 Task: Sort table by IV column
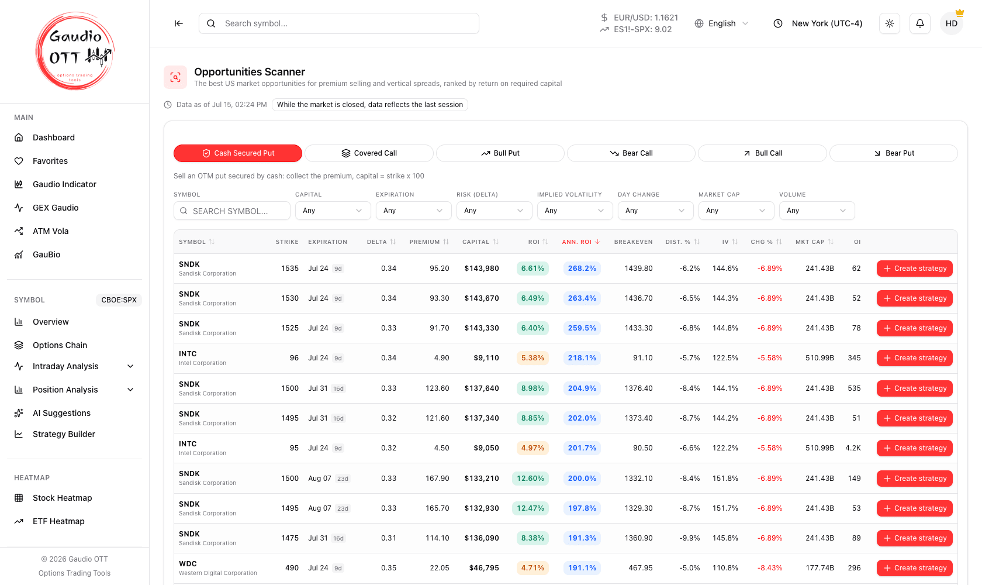point(730,242)
